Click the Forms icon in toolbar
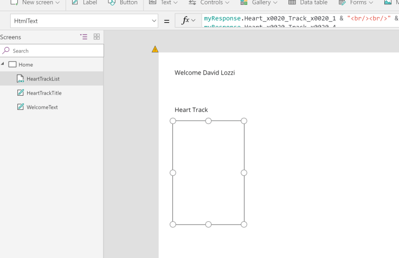Image resolution: width=399 pixels, height=258 pixels. [x=342, y=2]
